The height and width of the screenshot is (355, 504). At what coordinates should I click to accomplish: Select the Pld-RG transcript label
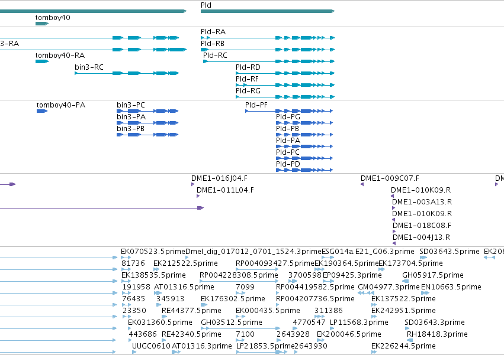[248, 91]
